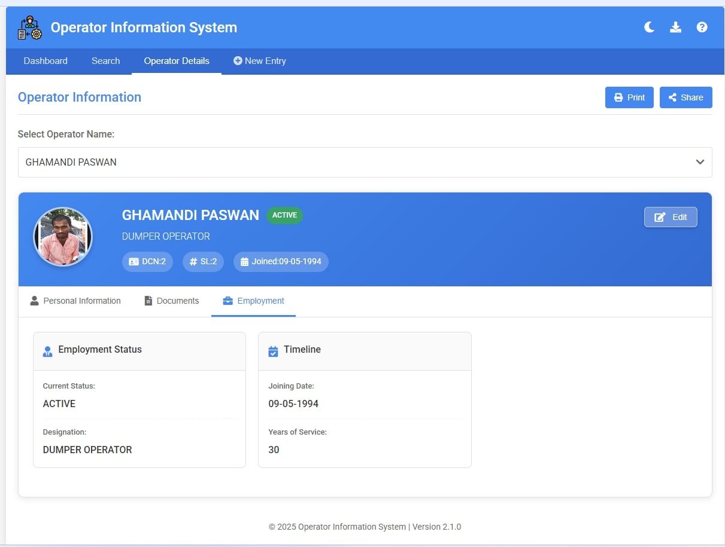The width and height of the screenshot is (725, 547).
Task: Click the plus icon beside New Entry
Action: tap(238, 61)
